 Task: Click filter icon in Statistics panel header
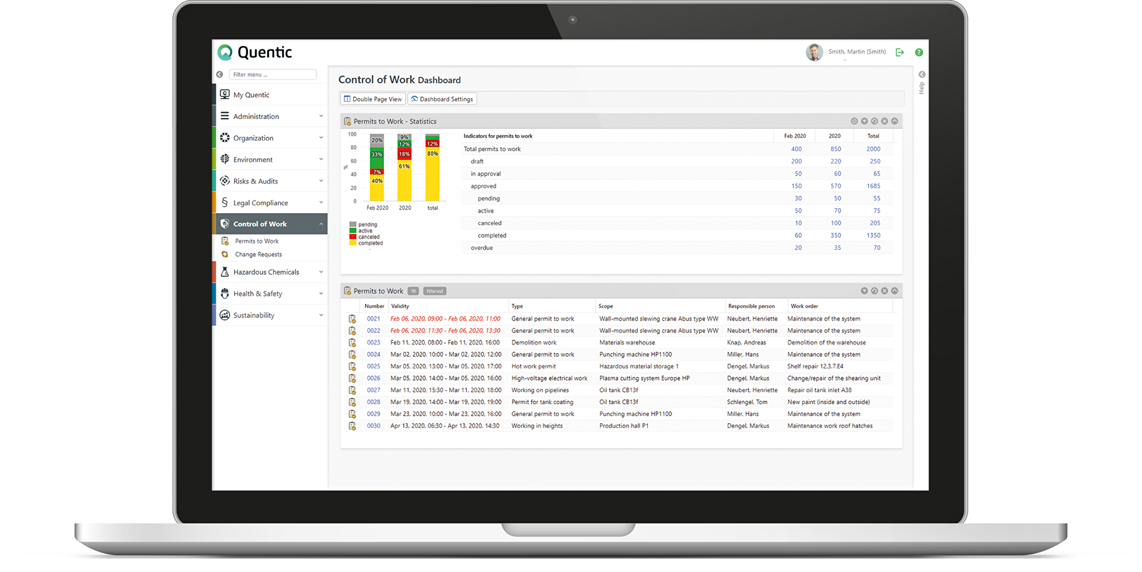864,121
